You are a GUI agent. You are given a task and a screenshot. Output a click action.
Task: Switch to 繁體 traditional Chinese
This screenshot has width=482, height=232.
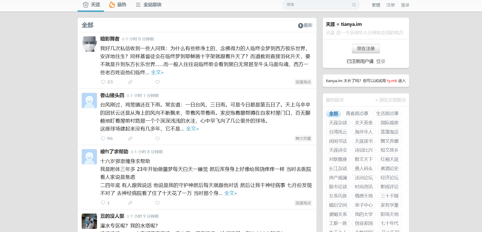coord(376,5)
